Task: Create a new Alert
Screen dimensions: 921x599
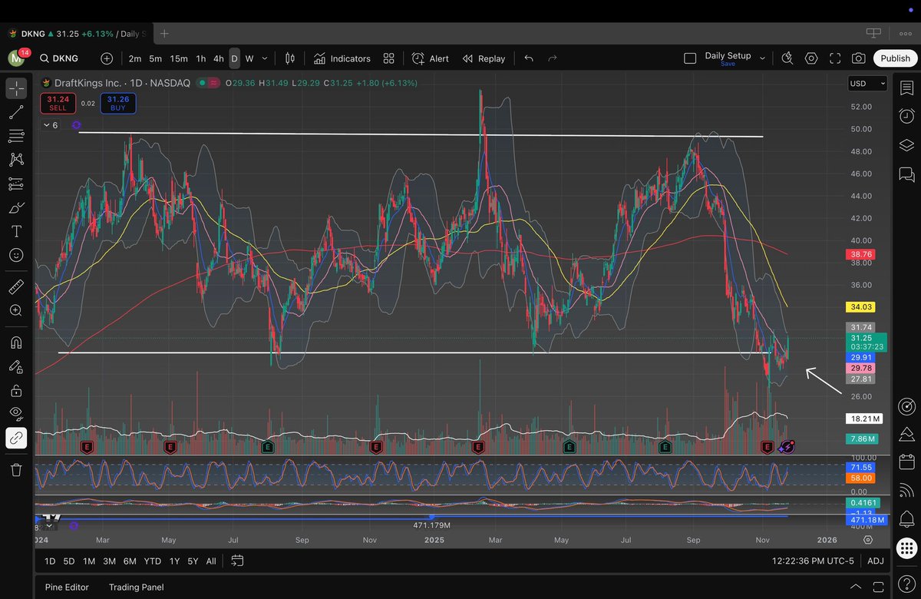Action: [x=431, y=58]
